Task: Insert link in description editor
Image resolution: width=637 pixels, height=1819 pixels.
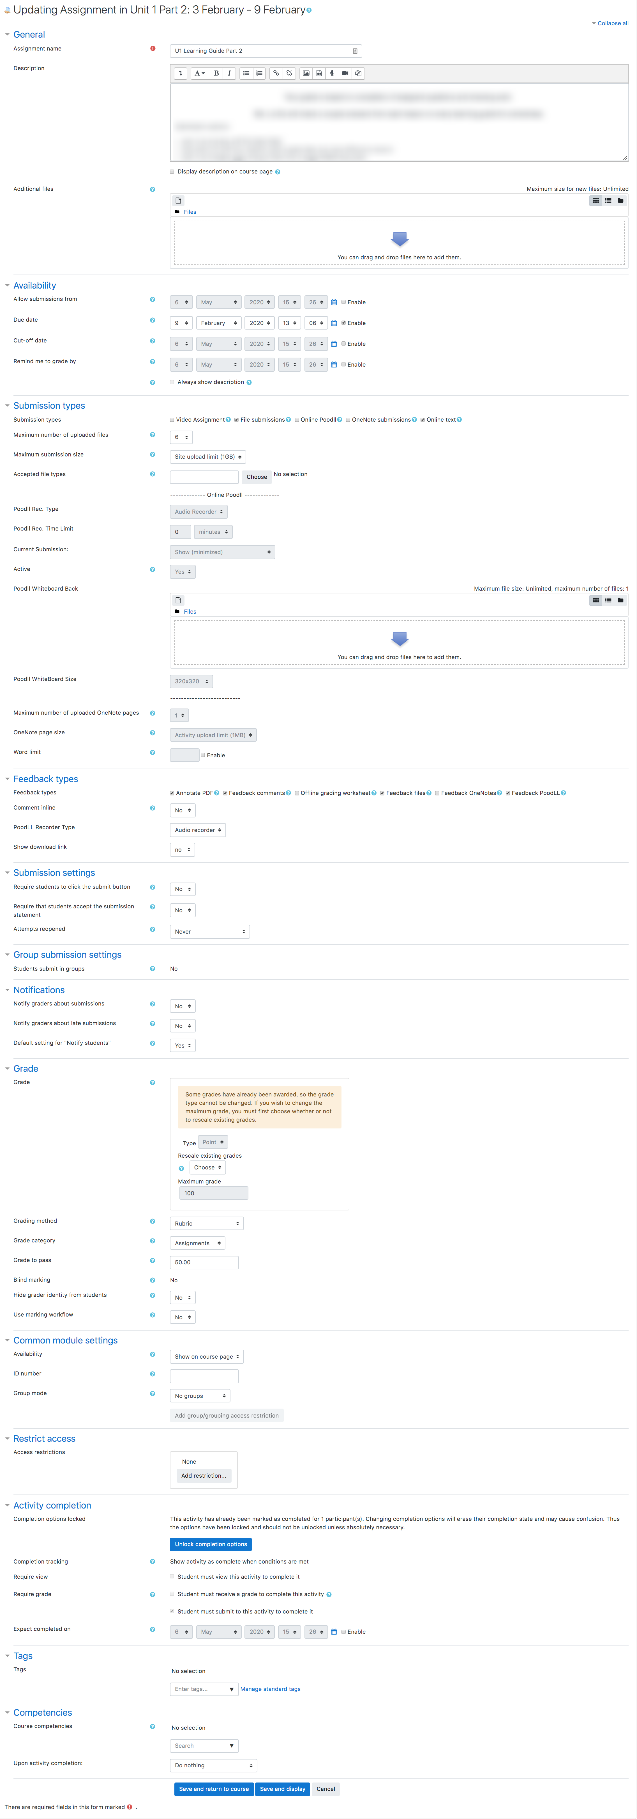Action: (x=276, y=74)
